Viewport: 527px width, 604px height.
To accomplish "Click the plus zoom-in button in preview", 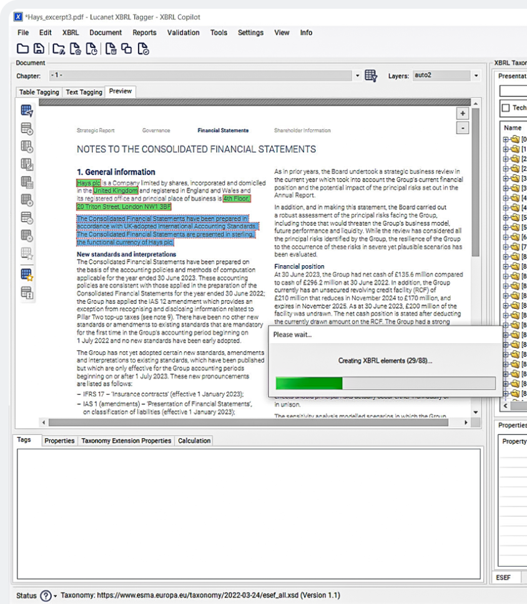I will [x=463, y=114].
